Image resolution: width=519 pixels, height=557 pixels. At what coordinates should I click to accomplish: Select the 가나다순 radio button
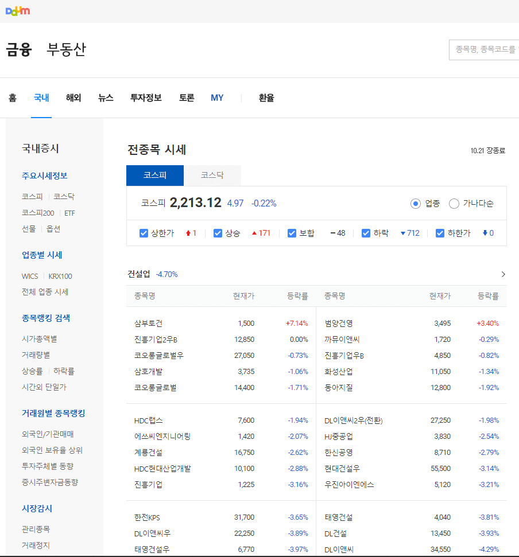pyautogui.click(x=454, y=204)
